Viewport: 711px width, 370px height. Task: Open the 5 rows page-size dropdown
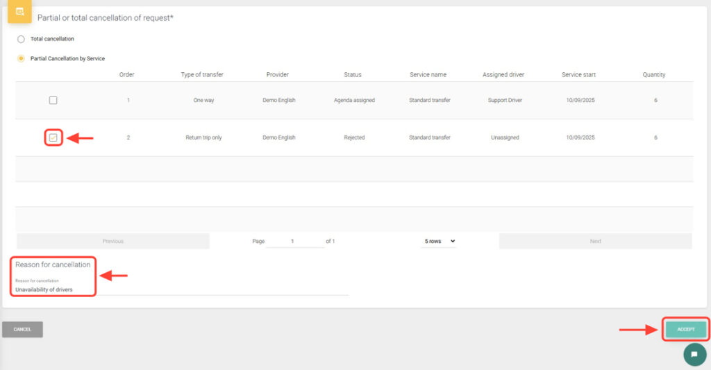tap(440, 241)
